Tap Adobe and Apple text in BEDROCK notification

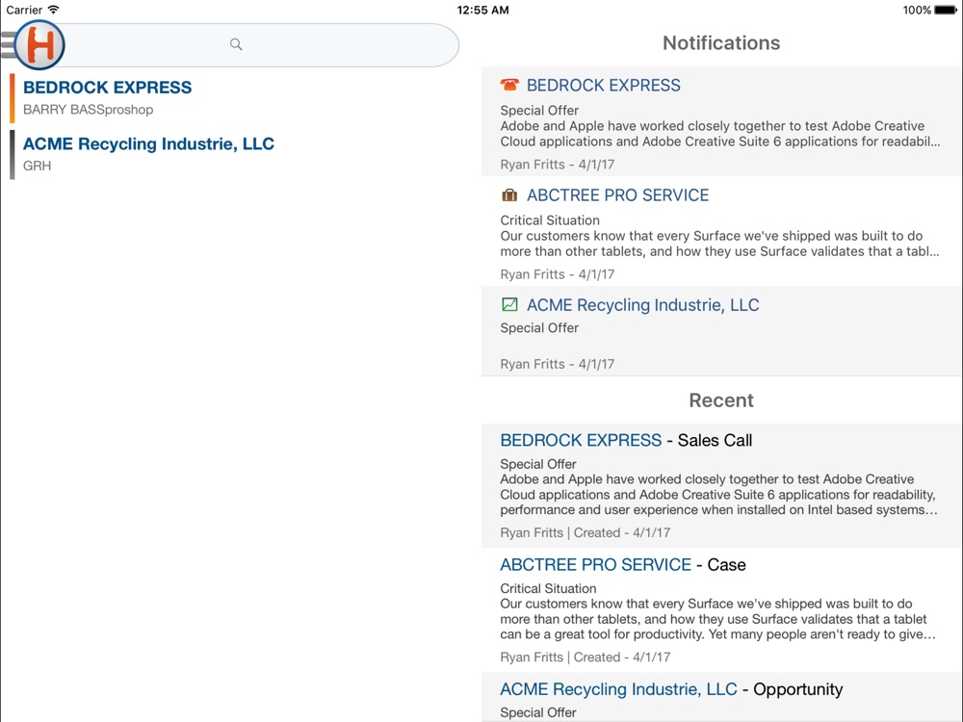tap(719, 134)
